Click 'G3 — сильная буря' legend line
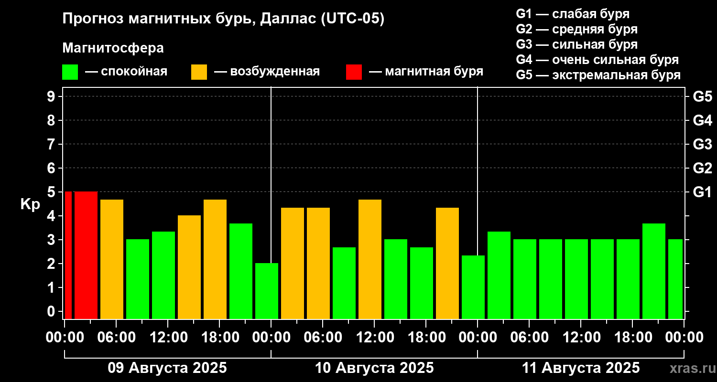The image size is (717, 382). pos(576,44)
